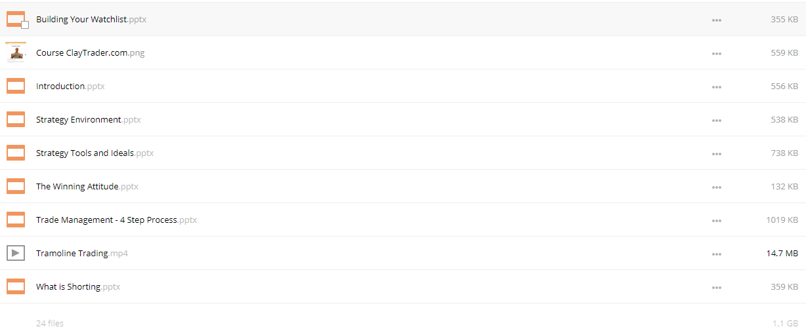Viewport: 806px width, 329px height.
Task: Open the Strategy Environment.pptx file name
Action: [89, 120]
